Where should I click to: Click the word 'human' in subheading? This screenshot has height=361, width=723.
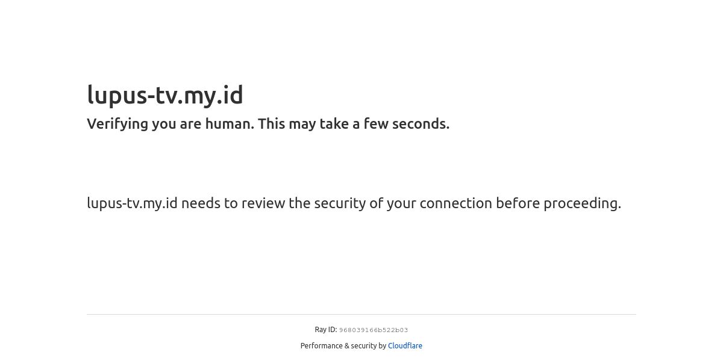(x=228, y=124)
